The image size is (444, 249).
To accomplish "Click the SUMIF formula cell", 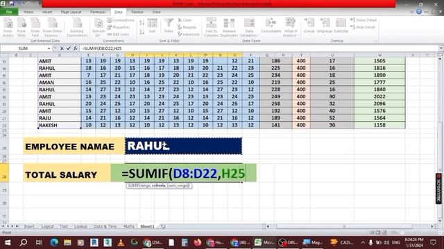I will coord(183,173).
